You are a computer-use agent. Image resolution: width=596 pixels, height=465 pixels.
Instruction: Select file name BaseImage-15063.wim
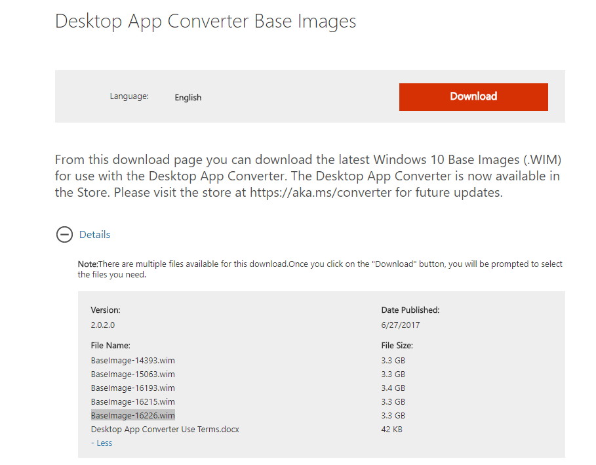[132, 374]
